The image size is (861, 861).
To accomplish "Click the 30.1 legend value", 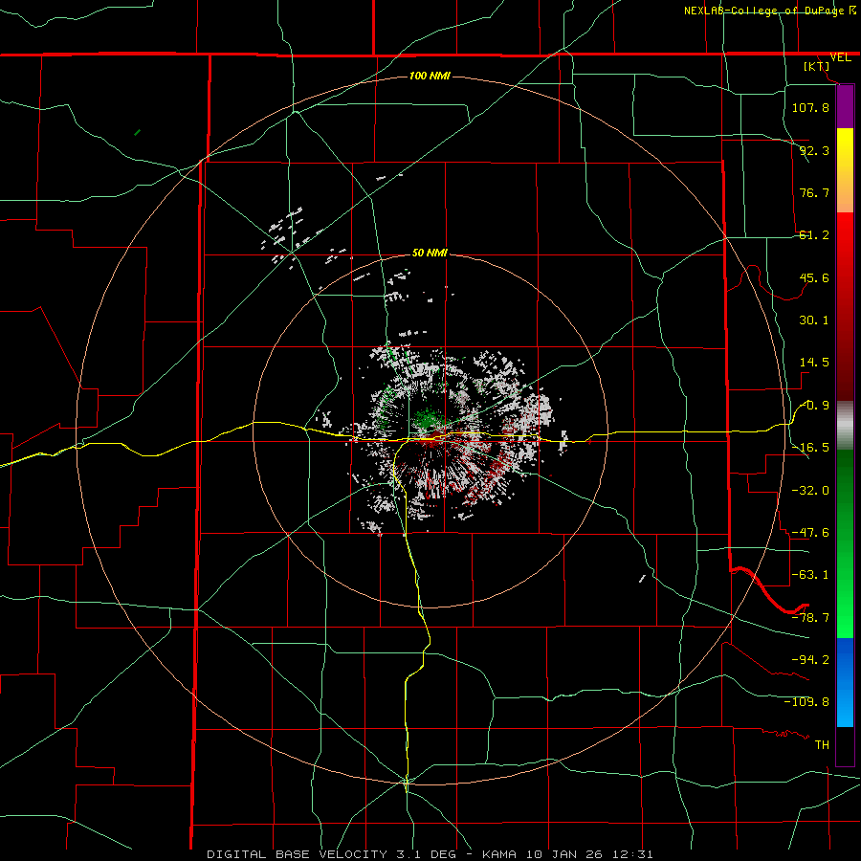I will click(814, 320).
